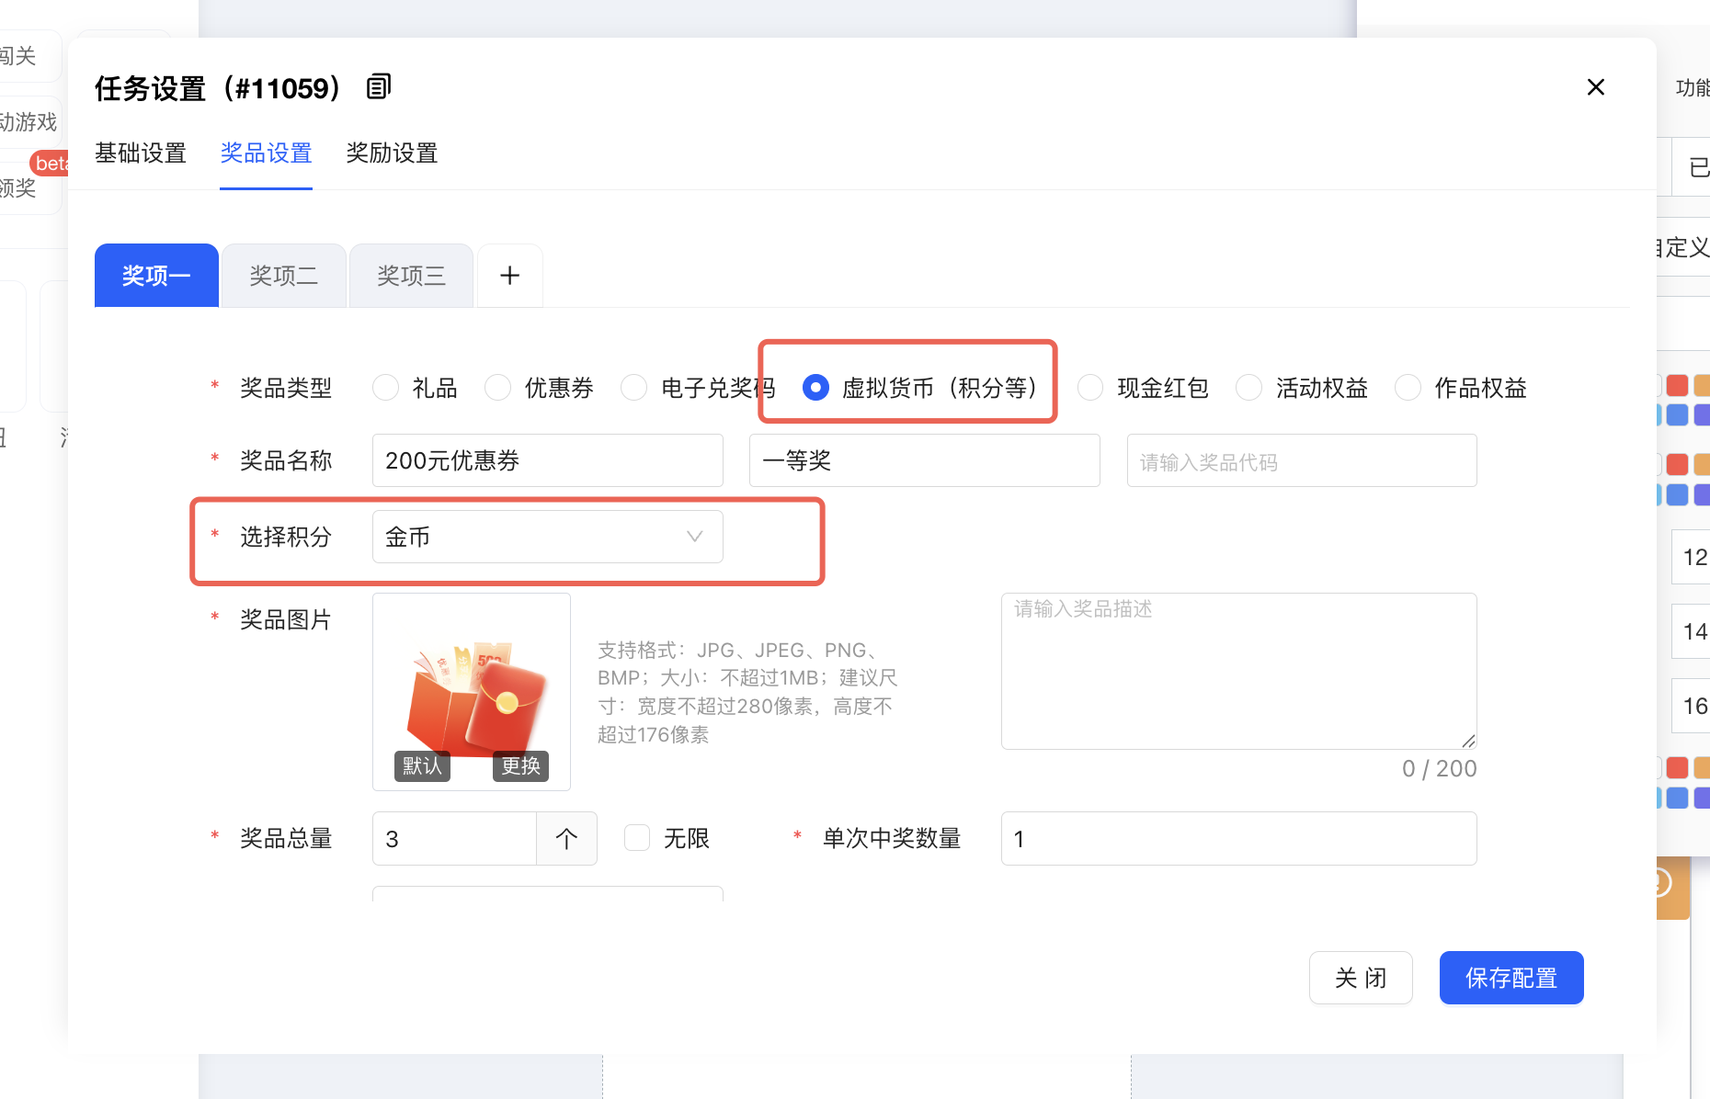
Task: Select the 礼品 prize type radio button
Action: click(386, 388)
